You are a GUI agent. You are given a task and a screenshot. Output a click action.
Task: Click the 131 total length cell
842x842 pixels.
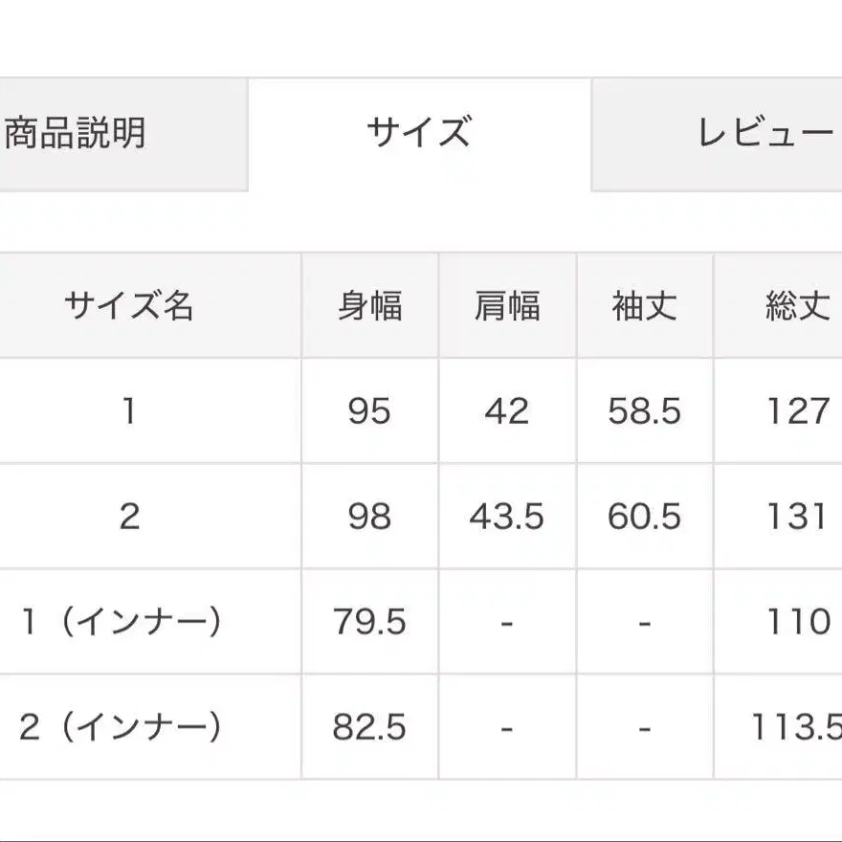(x=796, y=517)
